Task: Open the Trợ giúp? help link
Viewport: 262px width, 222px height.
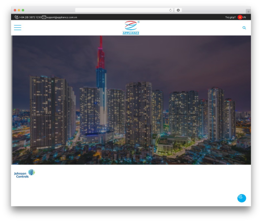Action: 231,17
